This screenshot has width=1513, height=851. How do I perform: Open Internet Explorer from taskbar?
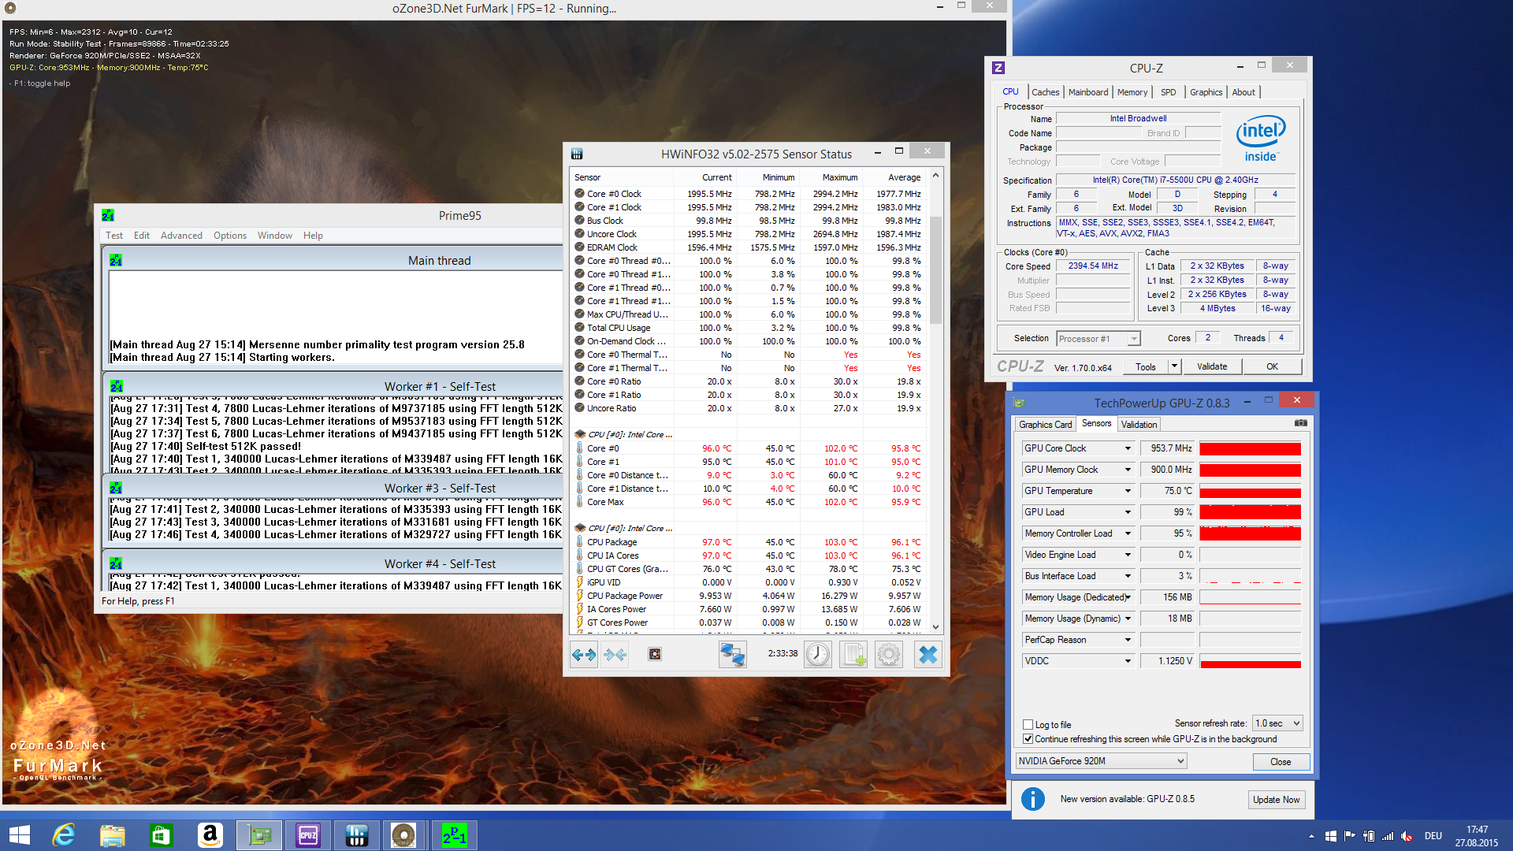(64, 835)
